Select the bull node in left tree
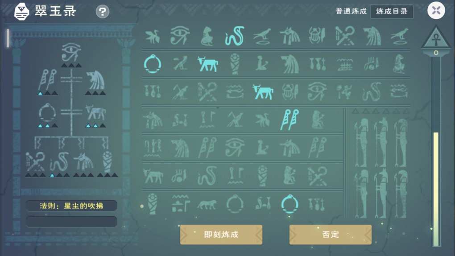This screenshot has height=256, width=455. click(95, 113)
